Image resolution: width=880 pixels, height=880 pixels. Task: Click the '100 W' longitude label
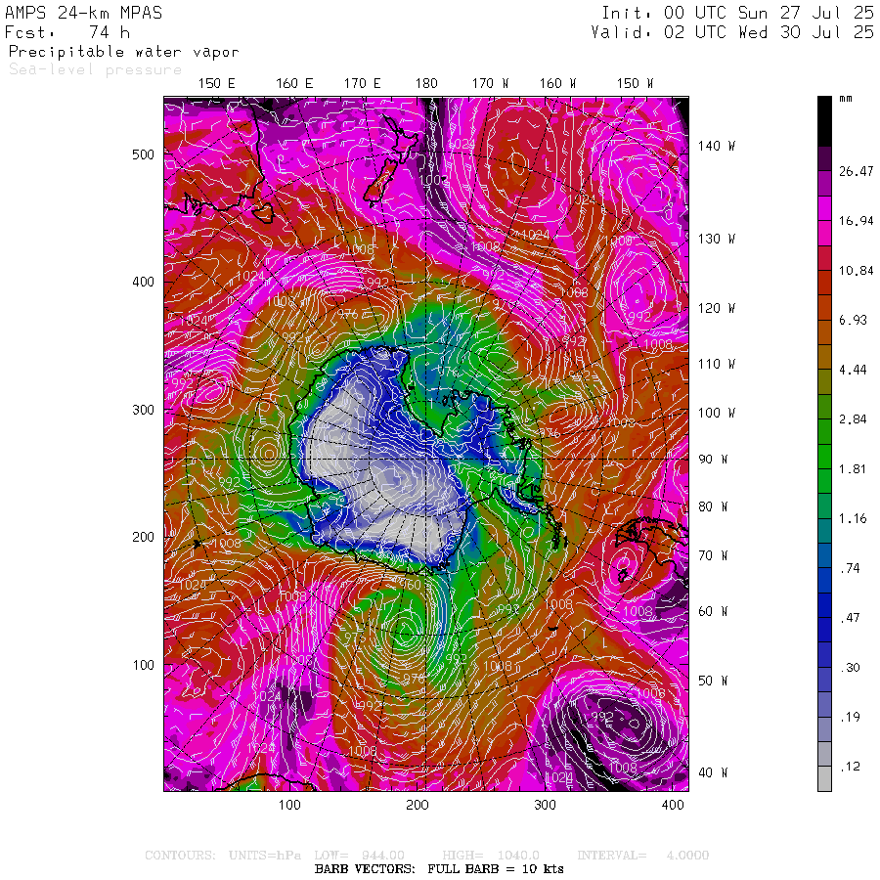tap(716, 413)
